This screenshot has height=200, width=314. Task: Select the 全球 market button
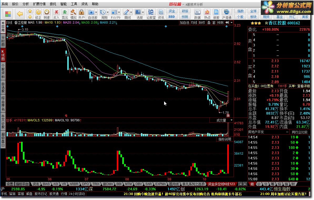click(x=253, y=11)
